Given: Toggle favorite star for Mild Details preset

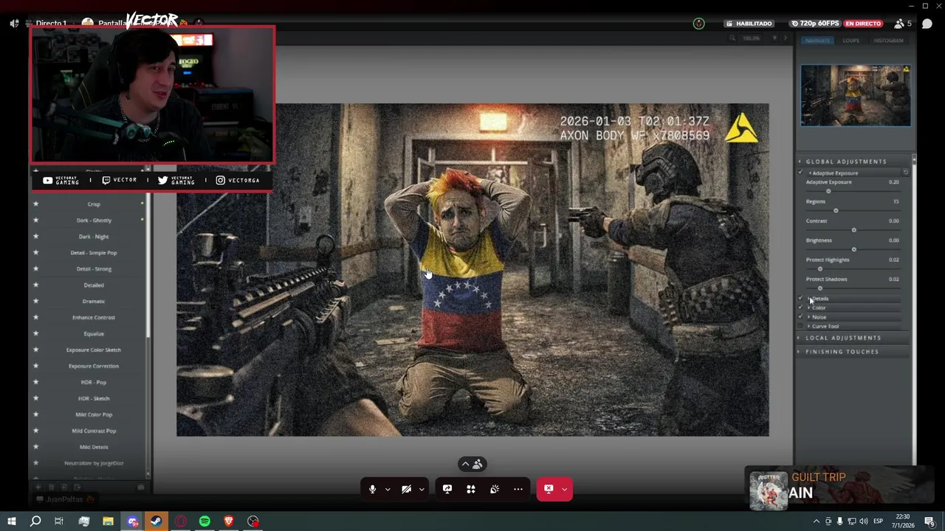Looking at the screenshot, I should tap(35, 447).
